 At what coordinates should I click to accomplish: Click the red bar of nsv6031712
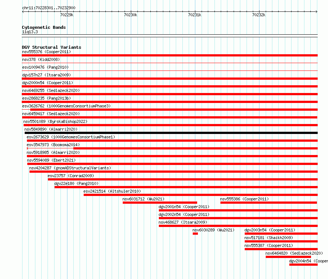[x=160, y=203]
